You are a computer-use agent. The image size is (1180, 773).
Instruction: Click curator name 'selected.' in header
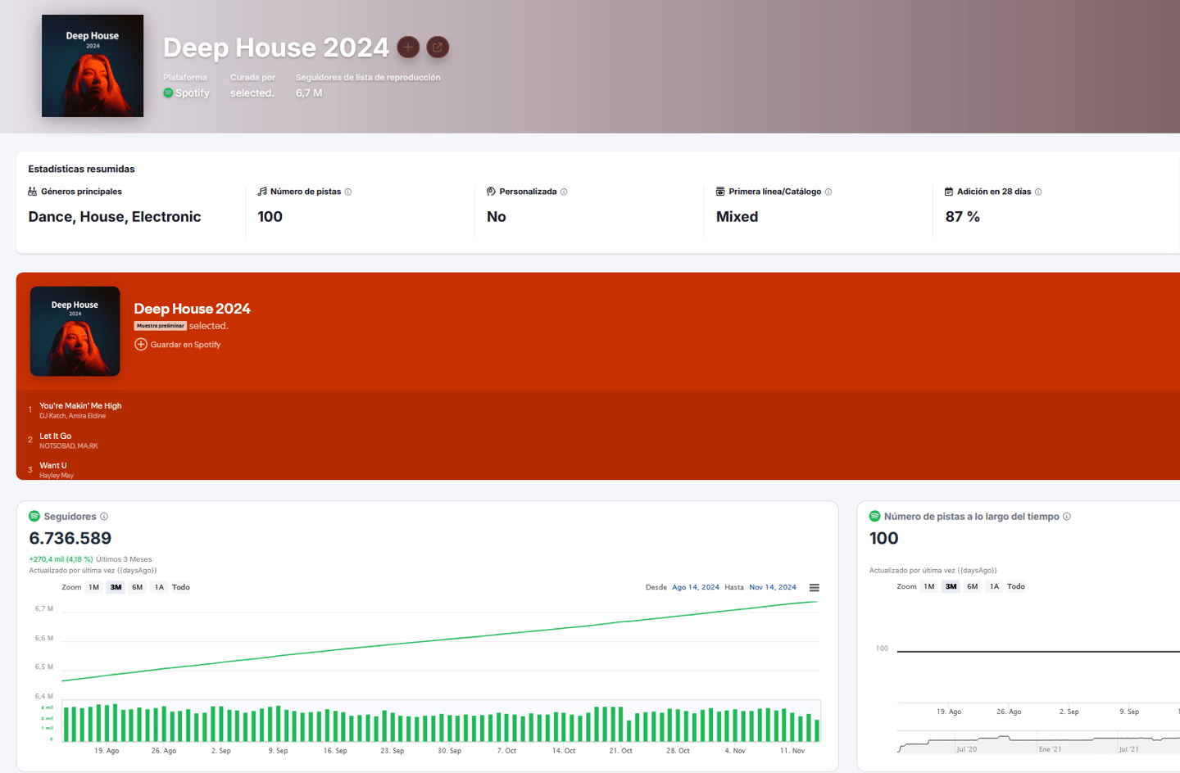[x=252, y=93]
